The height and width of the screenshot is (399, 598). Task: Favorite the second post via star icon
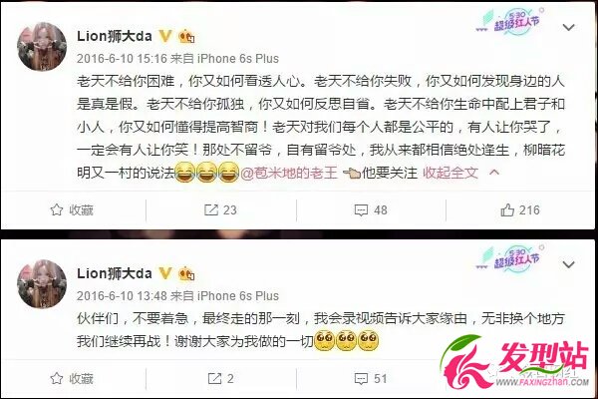pyautogui.click(x=57, y=378)
